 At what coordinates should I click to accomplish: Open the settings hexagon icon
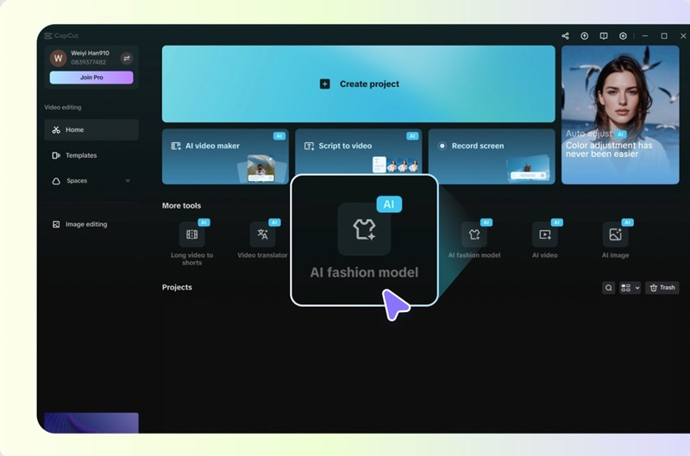click(624, 36)
